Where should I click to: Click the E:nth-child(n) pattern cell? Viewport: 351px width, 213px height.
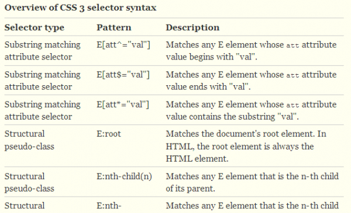click(125, 176)
